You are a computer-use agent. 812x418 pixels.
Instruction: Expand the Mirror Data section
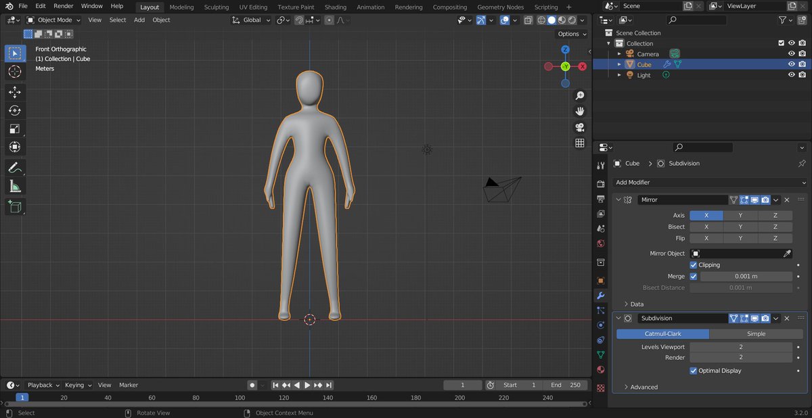click(633, 304)
